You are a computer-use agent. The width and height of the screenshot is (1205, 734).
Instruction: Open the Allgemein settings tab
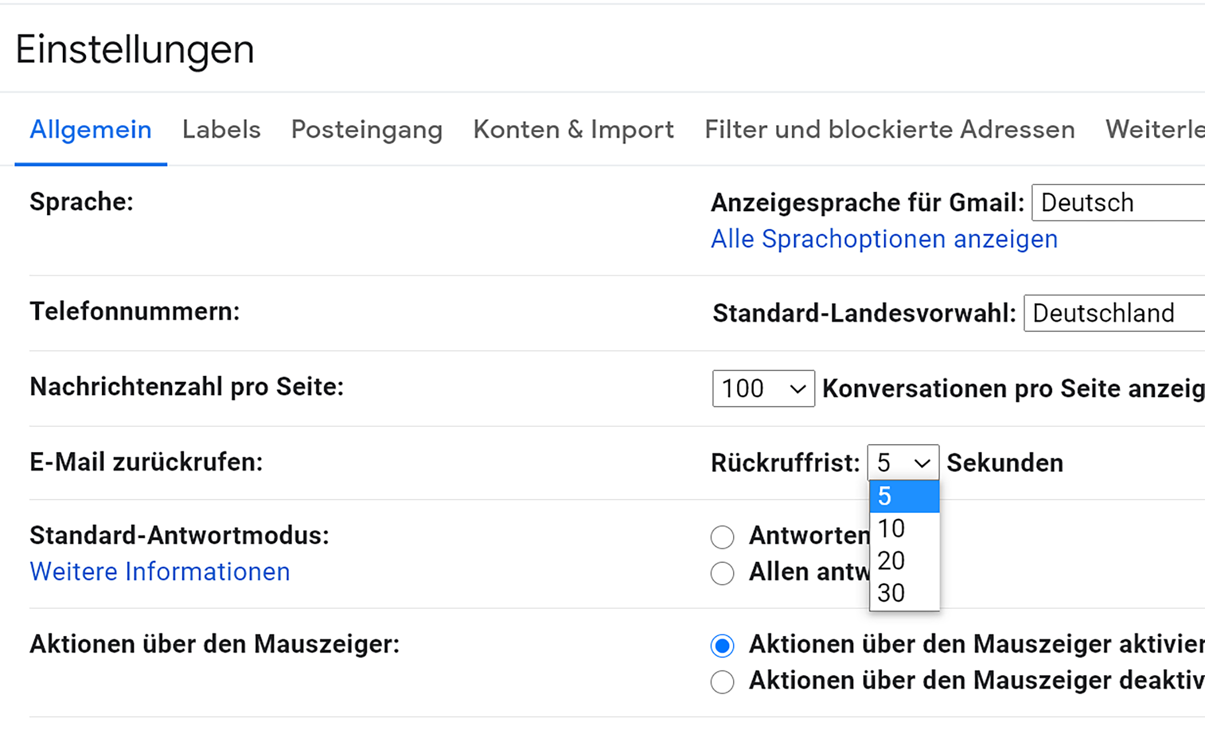(x=91, y=130)
